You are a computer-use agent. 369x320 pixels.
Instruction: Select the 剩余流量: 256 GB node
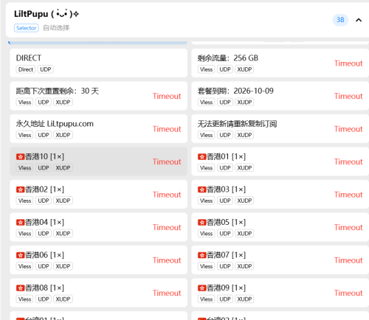coord(280,63)
